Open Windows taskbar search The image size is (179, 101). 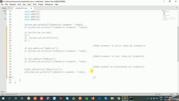(10, 98)
